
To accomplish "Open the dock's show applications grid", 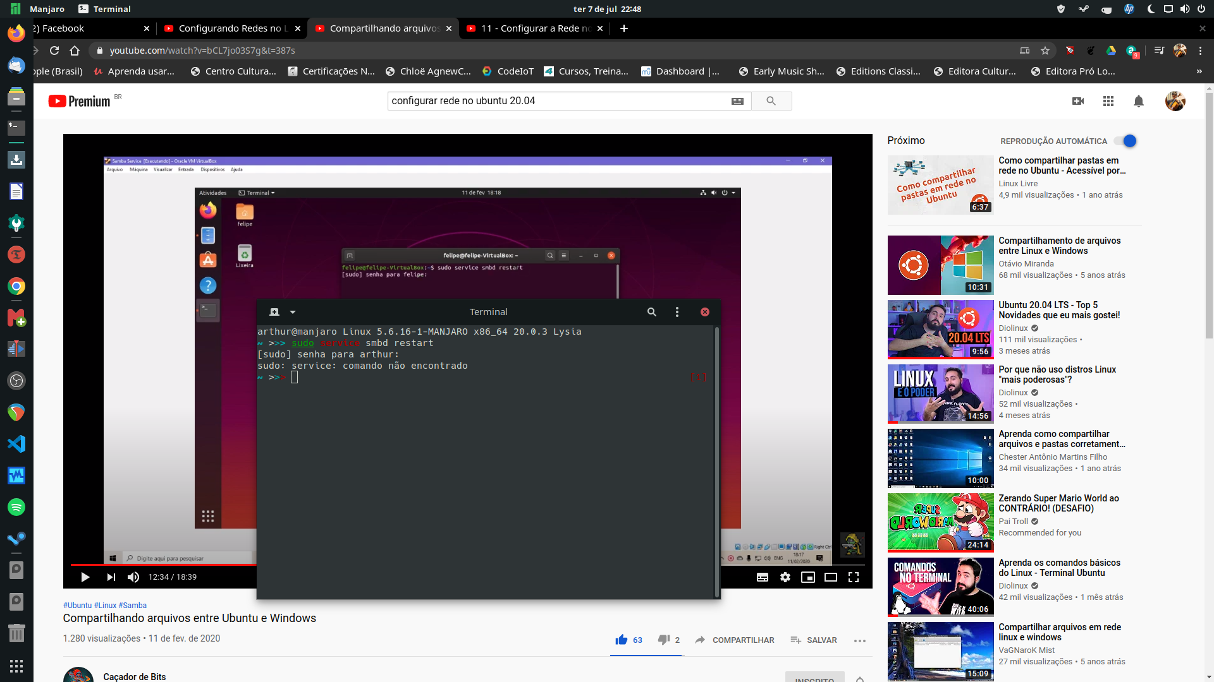I will [16, 666].
